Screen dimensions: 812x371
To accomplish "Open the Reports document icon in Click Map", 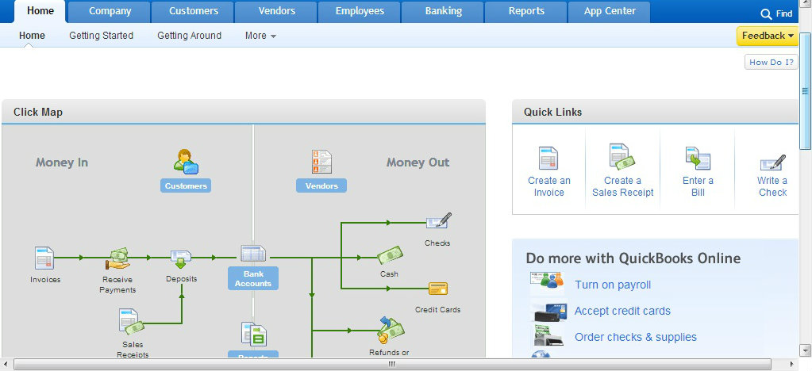I will pos(254,335).
